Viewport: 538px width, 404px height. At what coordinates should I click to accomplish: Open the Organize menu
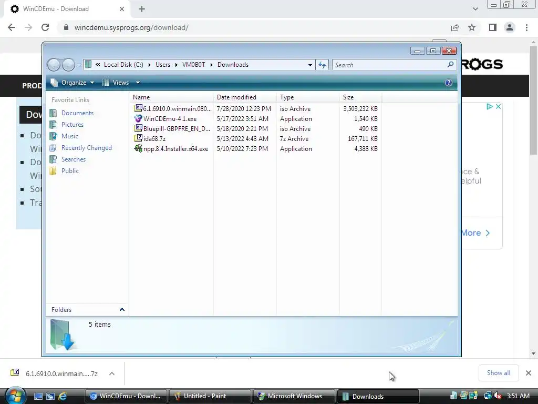click(73, 83)
